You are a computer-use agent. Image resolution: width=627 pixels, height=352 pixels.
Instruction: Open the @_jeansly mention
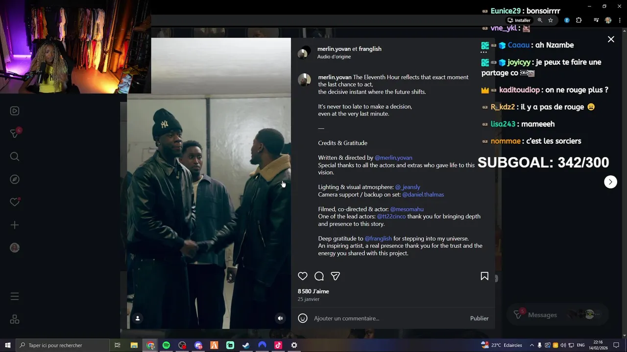point(408,187)
